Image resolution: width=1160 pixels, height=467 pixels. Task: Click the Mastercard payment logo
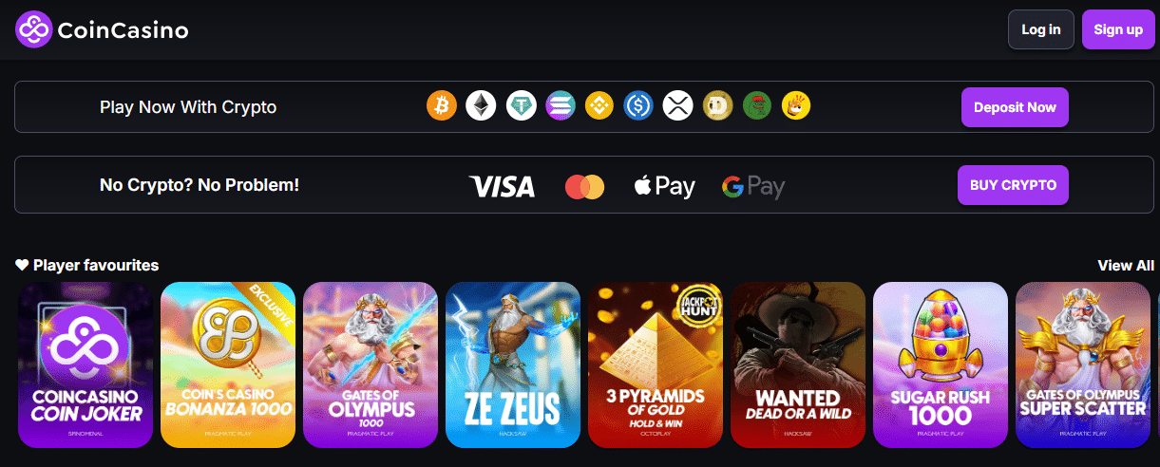[x=584, y=186]
